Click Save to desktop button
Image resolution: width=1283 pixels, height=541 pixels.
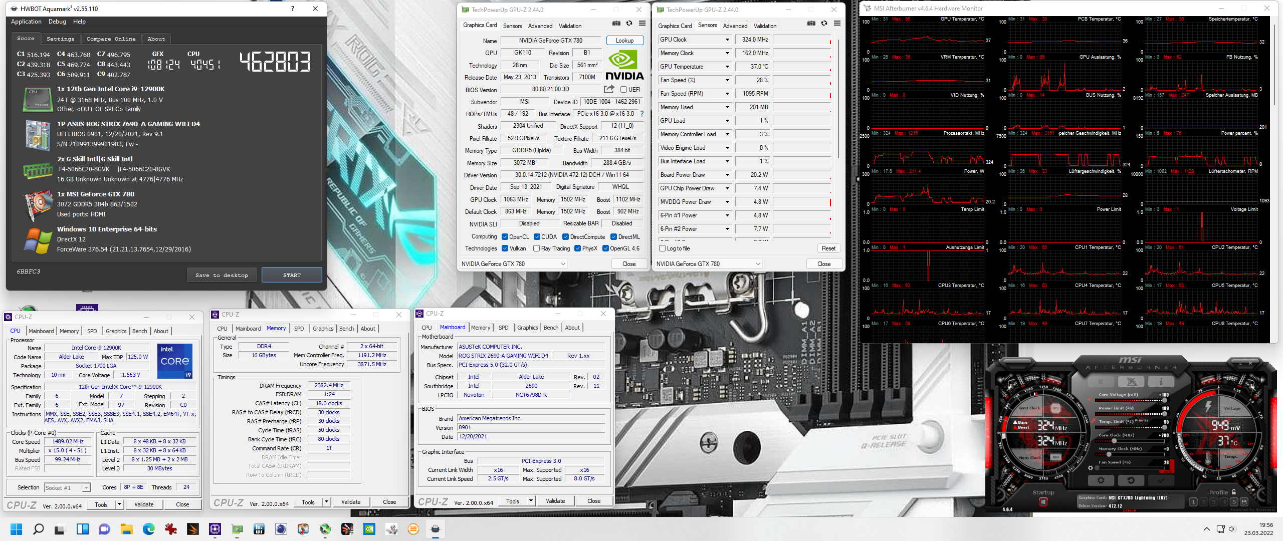[x=222, y=275]
